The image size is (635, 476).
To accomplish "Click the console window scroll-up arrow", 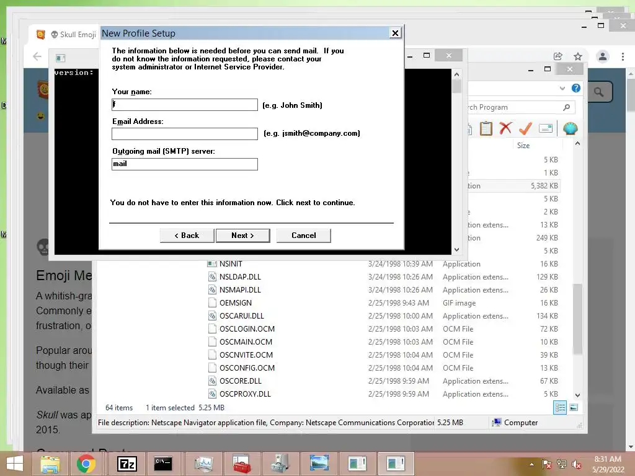I will coord(456,74).
